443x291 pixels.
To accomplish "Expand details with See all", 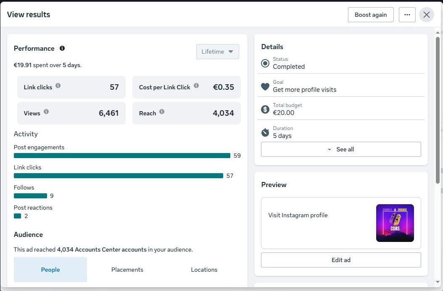I will pyautogui.click(x=341, y=149).
